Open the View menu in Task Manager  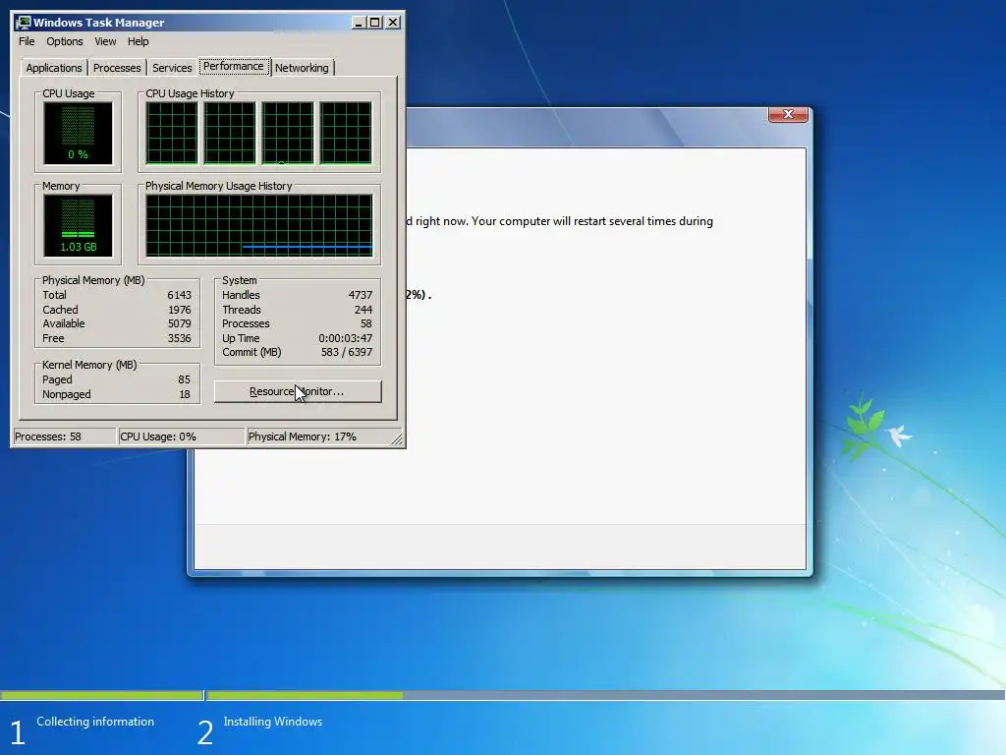tap(105, 41)
